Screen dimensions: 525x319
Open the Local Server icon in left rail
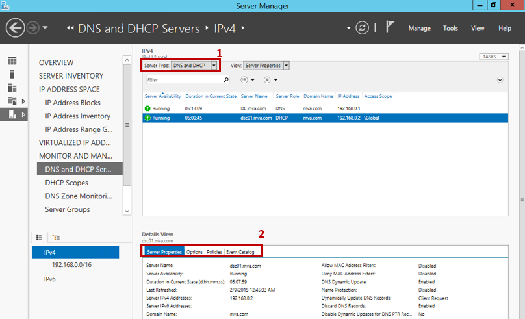tap(12, 74)
